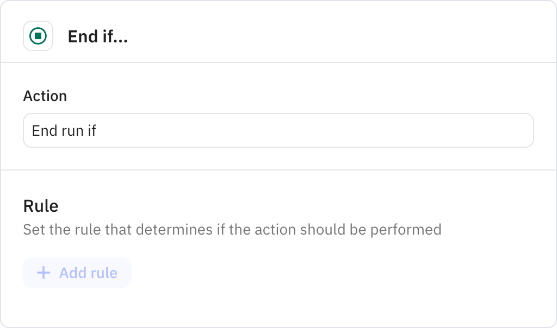Focus the Action field showing End run if
The image size is (557, 328).
click(x=278, y=130)
